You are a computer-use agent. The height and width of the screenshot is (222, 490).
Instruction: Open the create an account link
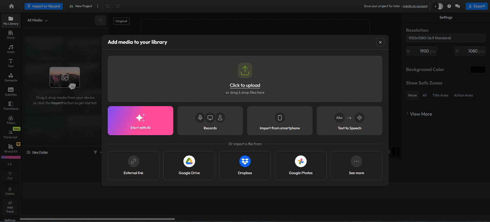point(415,6)
